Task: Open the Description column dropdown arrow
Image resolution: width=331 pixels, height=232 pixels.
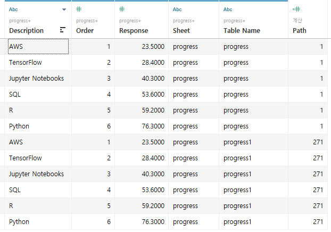Action: (64, 10)
